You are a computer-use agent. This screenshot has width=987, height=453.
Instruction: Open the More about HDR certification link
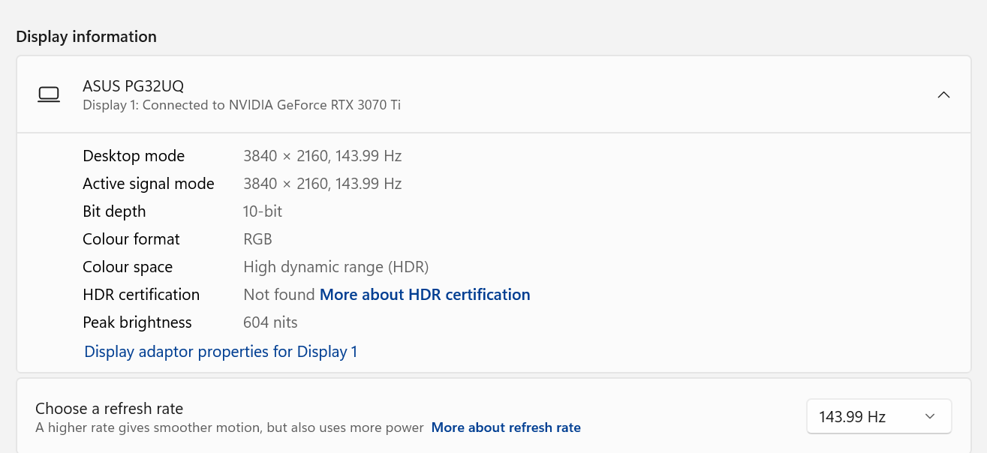click(425, 295)
